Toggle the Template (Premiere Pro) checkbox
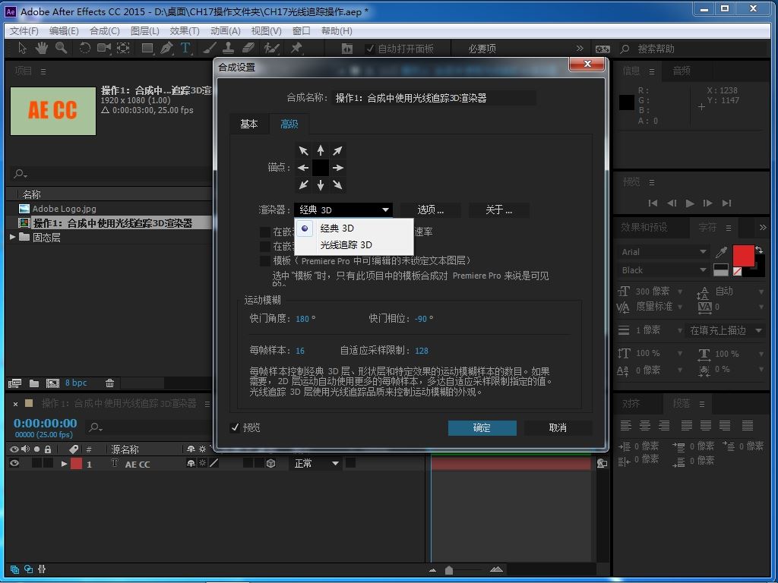 (x=265, y=261)
